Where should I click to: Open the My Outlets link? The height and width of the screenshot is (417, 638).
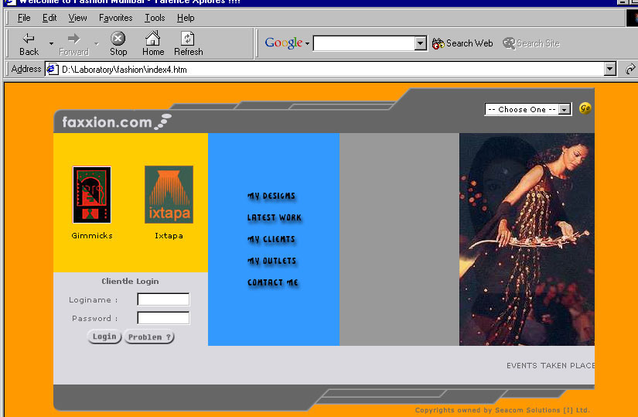coord(272,261)
